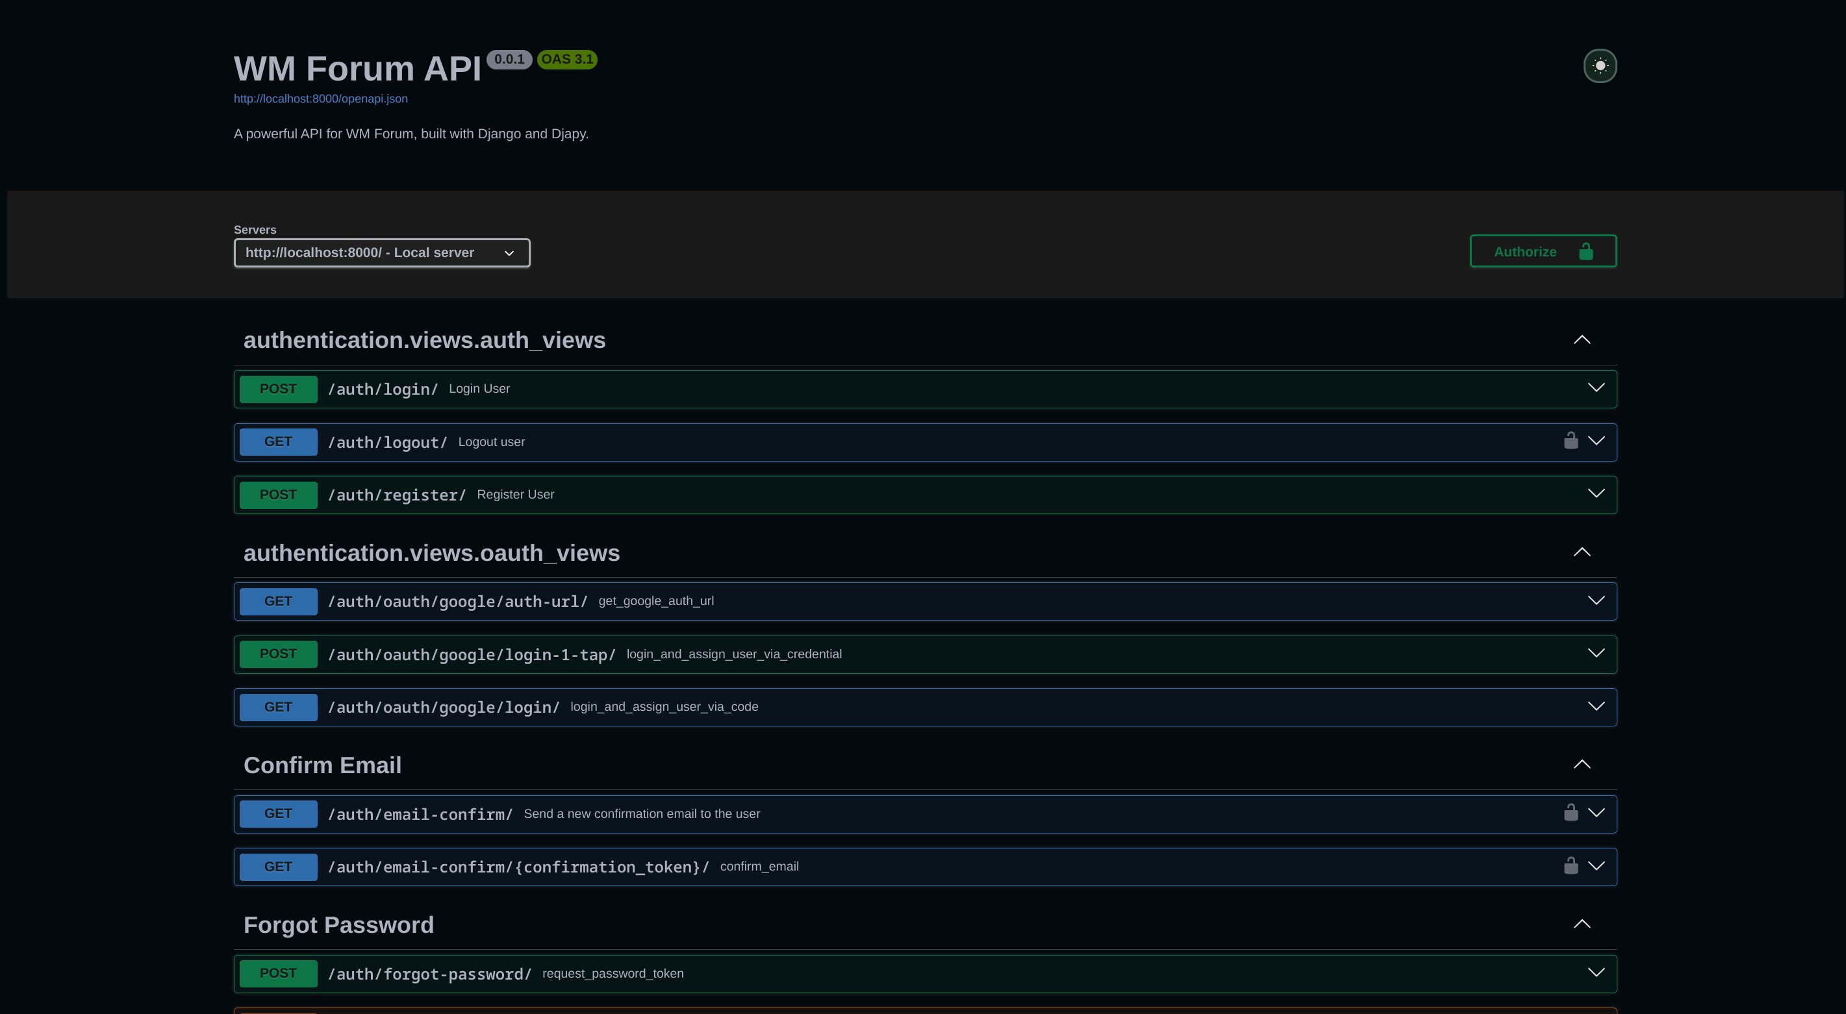Toggle the light/dark theme sun icon
The image size is (1846, 1014).
(x=1599, y=66)
